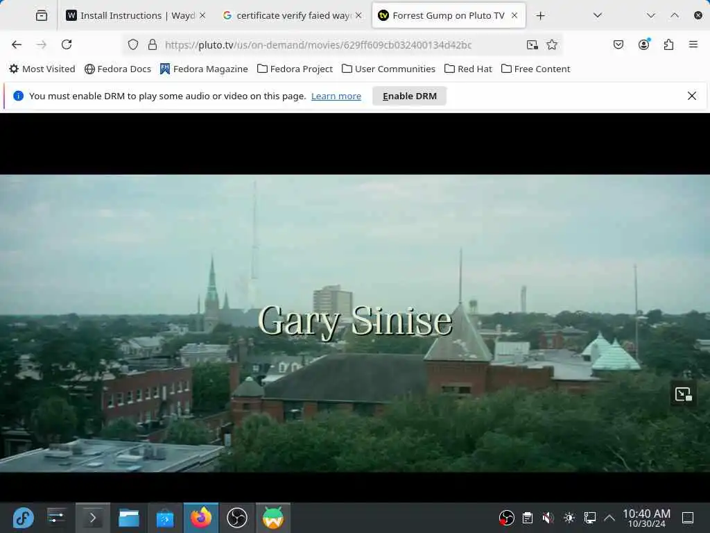710x533 pixels.
Task: Expand Fedora Project bookmark folder
Action: pyautogui.click(x=295, y=69)
